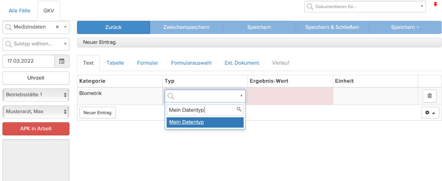Click the date field showing 17.03.2022

point(29,61)
